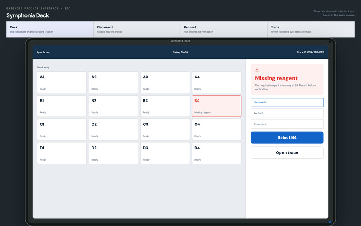
Task: Click the warning triangle icon above Missing reagent
Action: click(257, 70)
